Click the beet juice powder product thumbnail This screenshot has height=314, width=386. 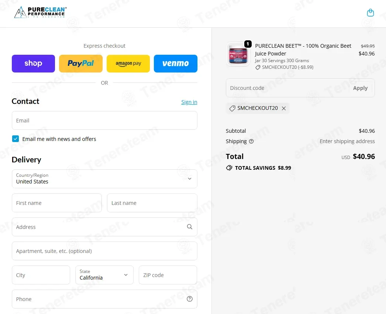click(x=238, y=54)
